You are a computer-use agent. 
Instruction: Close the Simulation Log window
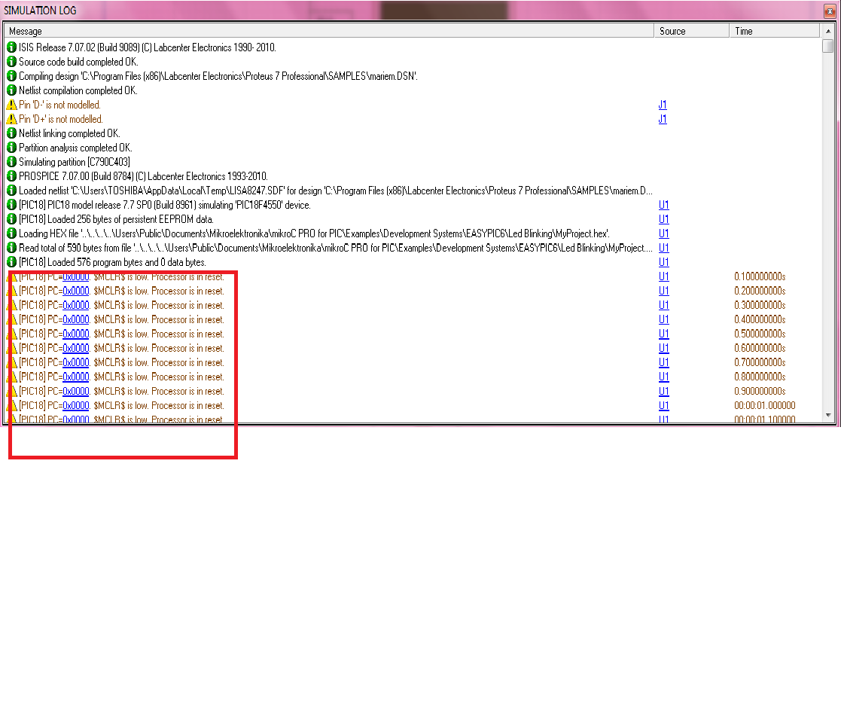tap(830, 11)
